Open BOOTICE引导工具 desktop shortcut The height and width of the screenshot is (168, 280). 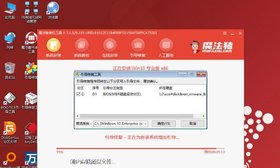[10, 103]
